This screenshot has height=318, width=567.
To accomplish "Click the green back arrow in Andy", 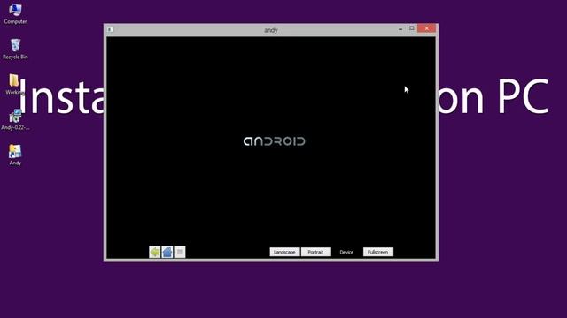I will coord(155,252).
